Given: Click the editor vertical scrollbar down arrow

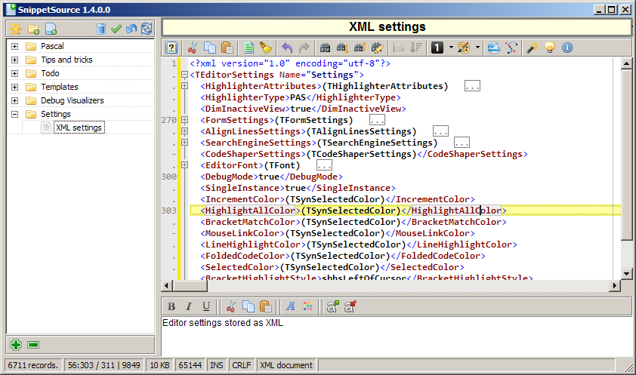Looking at the screenshot, I should (x=627, y=273).
